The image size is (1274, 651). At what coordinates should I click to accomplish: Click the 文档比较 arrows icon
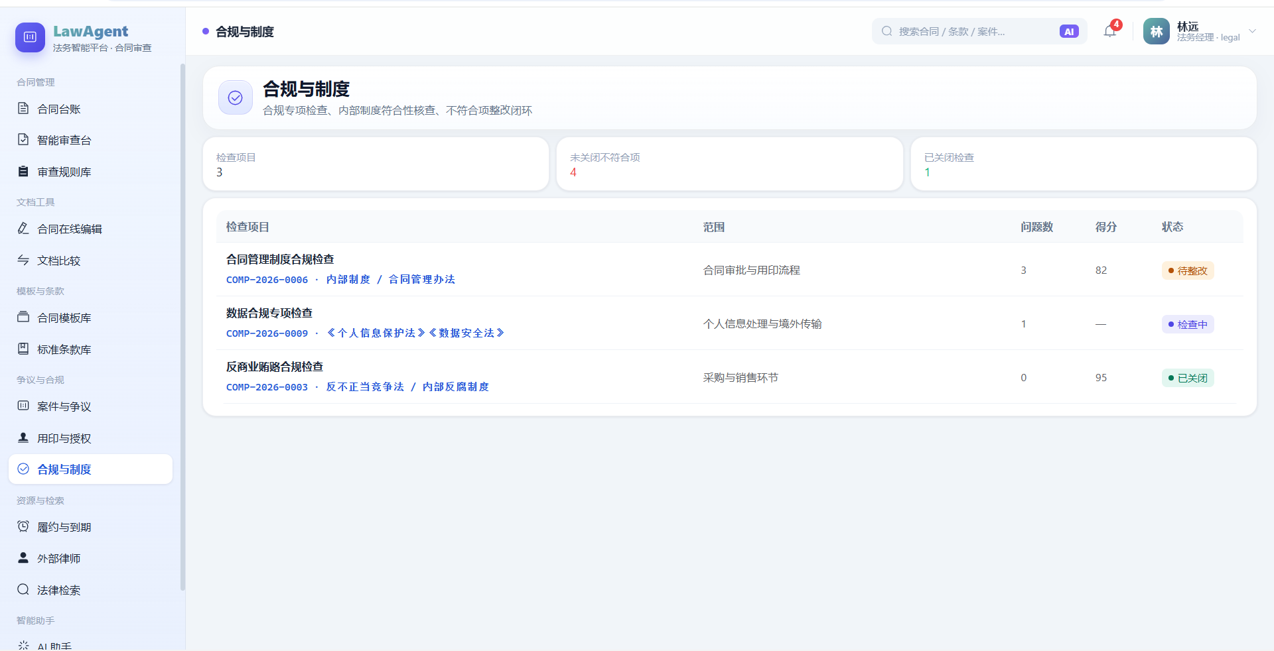tap(23, 260)
